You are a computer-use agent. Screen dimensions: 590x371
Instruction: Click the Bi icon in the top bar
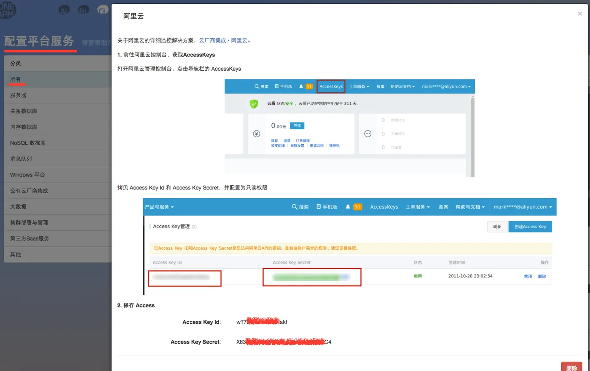(83, 10)
